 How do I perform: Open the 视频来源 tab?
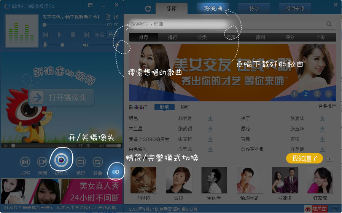pos(295,8)
